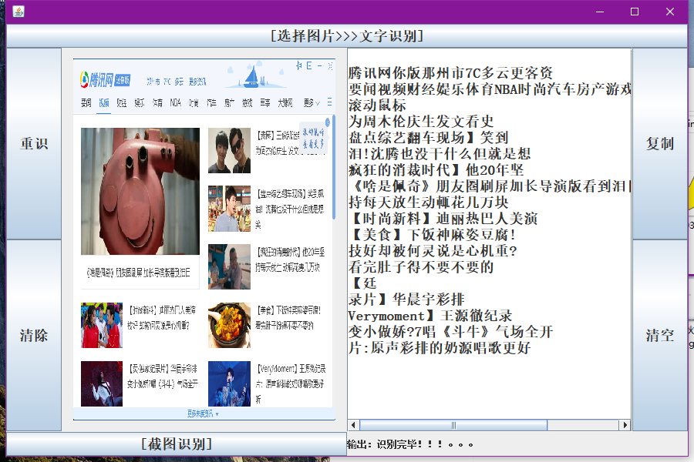Click the left arrow of horizontal scrollbar
Image resolution: width=694 pixels, height=462 pixels.
(x=353, y=425)
